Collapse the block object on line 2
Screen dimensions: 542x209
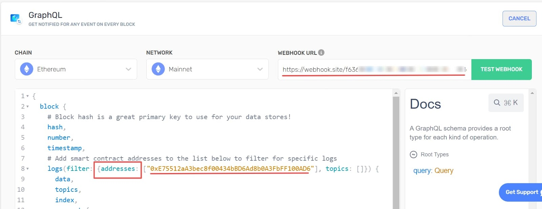tap(27, 106)
